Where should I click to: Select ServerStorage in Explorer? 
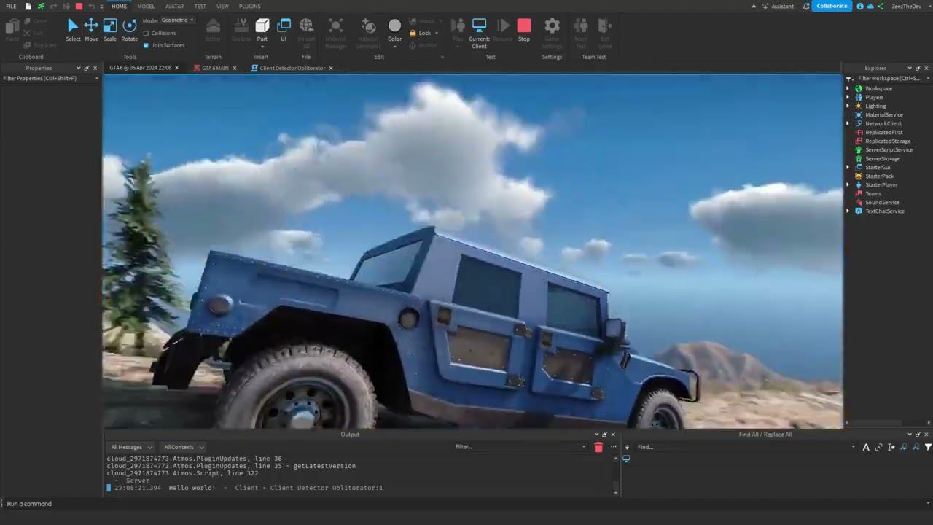(882, 158)
